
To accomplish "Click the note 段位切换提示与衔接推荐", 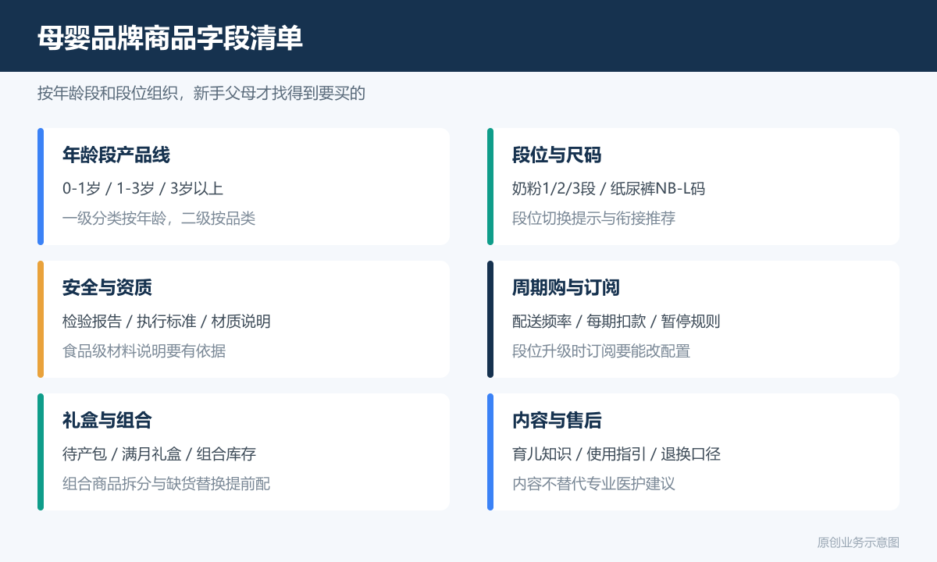I will (x=593, y=218).
